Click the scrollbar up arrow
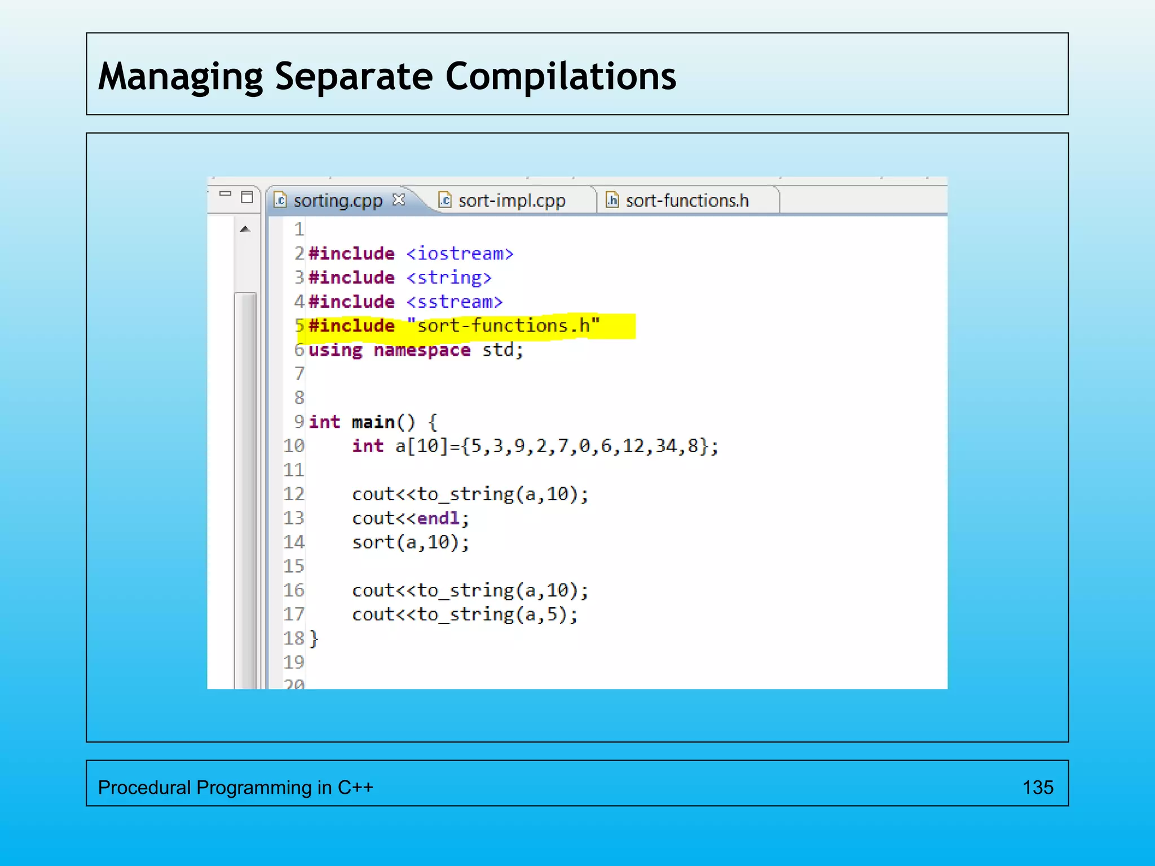The image size is (1155, 866). pos(245,229)
